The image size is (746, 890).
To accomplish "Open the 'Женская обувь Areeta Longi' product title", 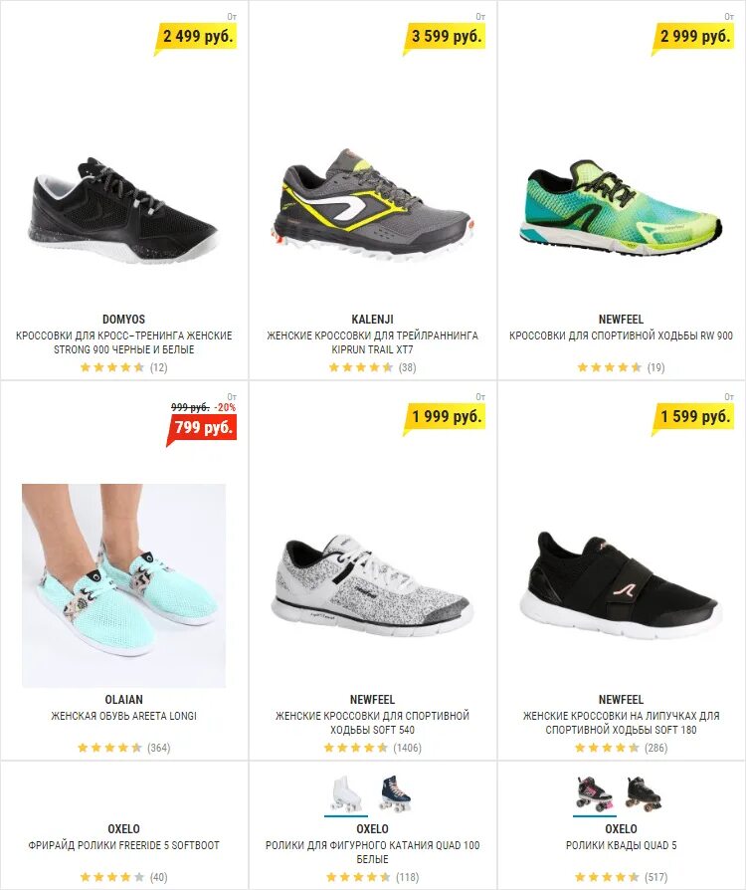I will (123, 716).
